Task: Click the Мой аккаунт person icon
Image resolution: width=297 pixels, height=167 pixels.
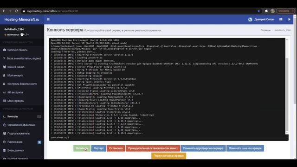Action: [4, 75]
